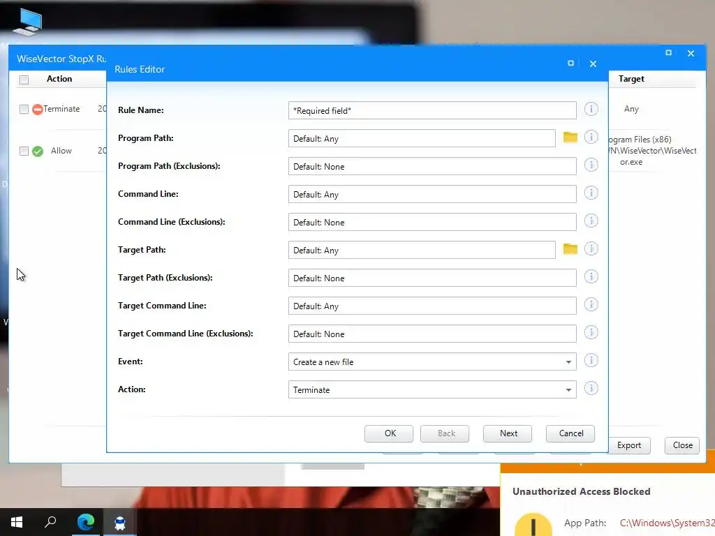The width and height of the screenshot is (715, 536).
Task: Open taskbar search
Action: tap(50, 522)
